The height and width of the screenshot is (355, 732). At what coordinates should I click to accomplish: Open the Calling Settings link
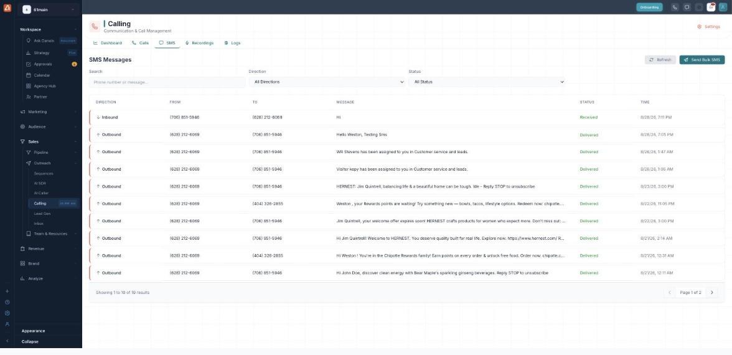(708, 27)
